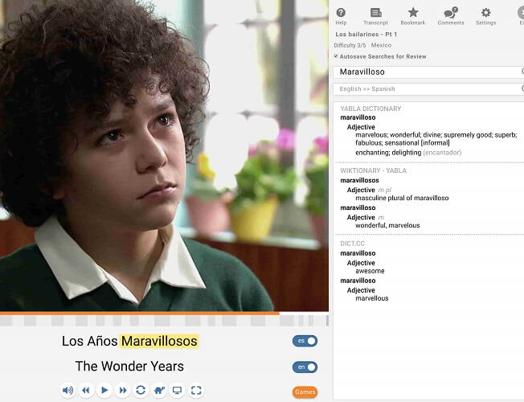Switch display mode with the monitor icon

[177, 390]
